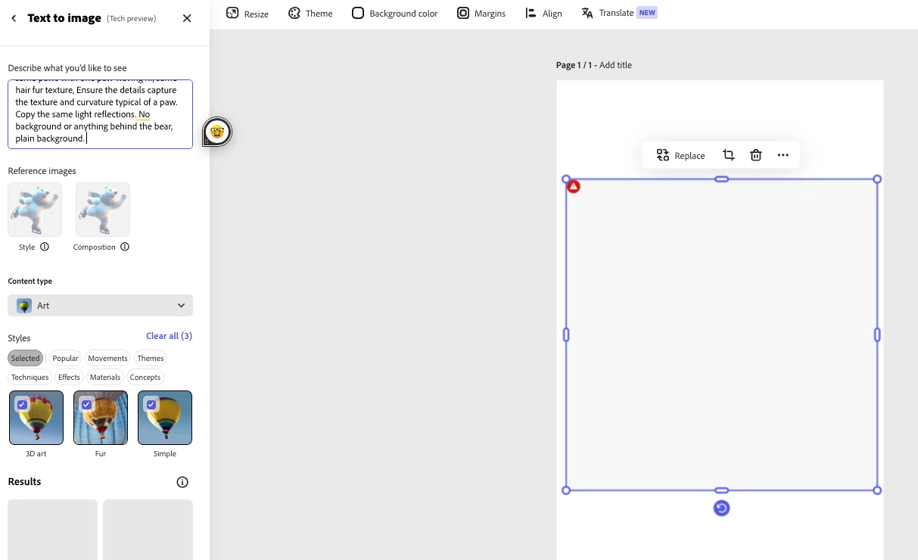Switch to the Materials styles tab
This screenshot has width=918, height=560.
pyautogui.click(x=105, y=377)
